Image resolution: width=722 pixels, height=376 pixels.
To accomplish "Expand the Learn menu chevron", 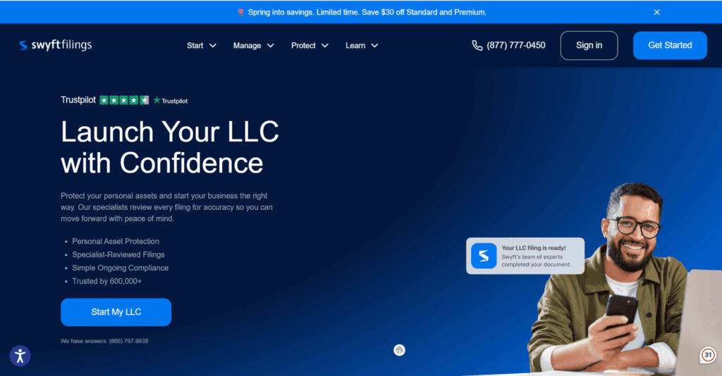I will (x=374, y=46).
